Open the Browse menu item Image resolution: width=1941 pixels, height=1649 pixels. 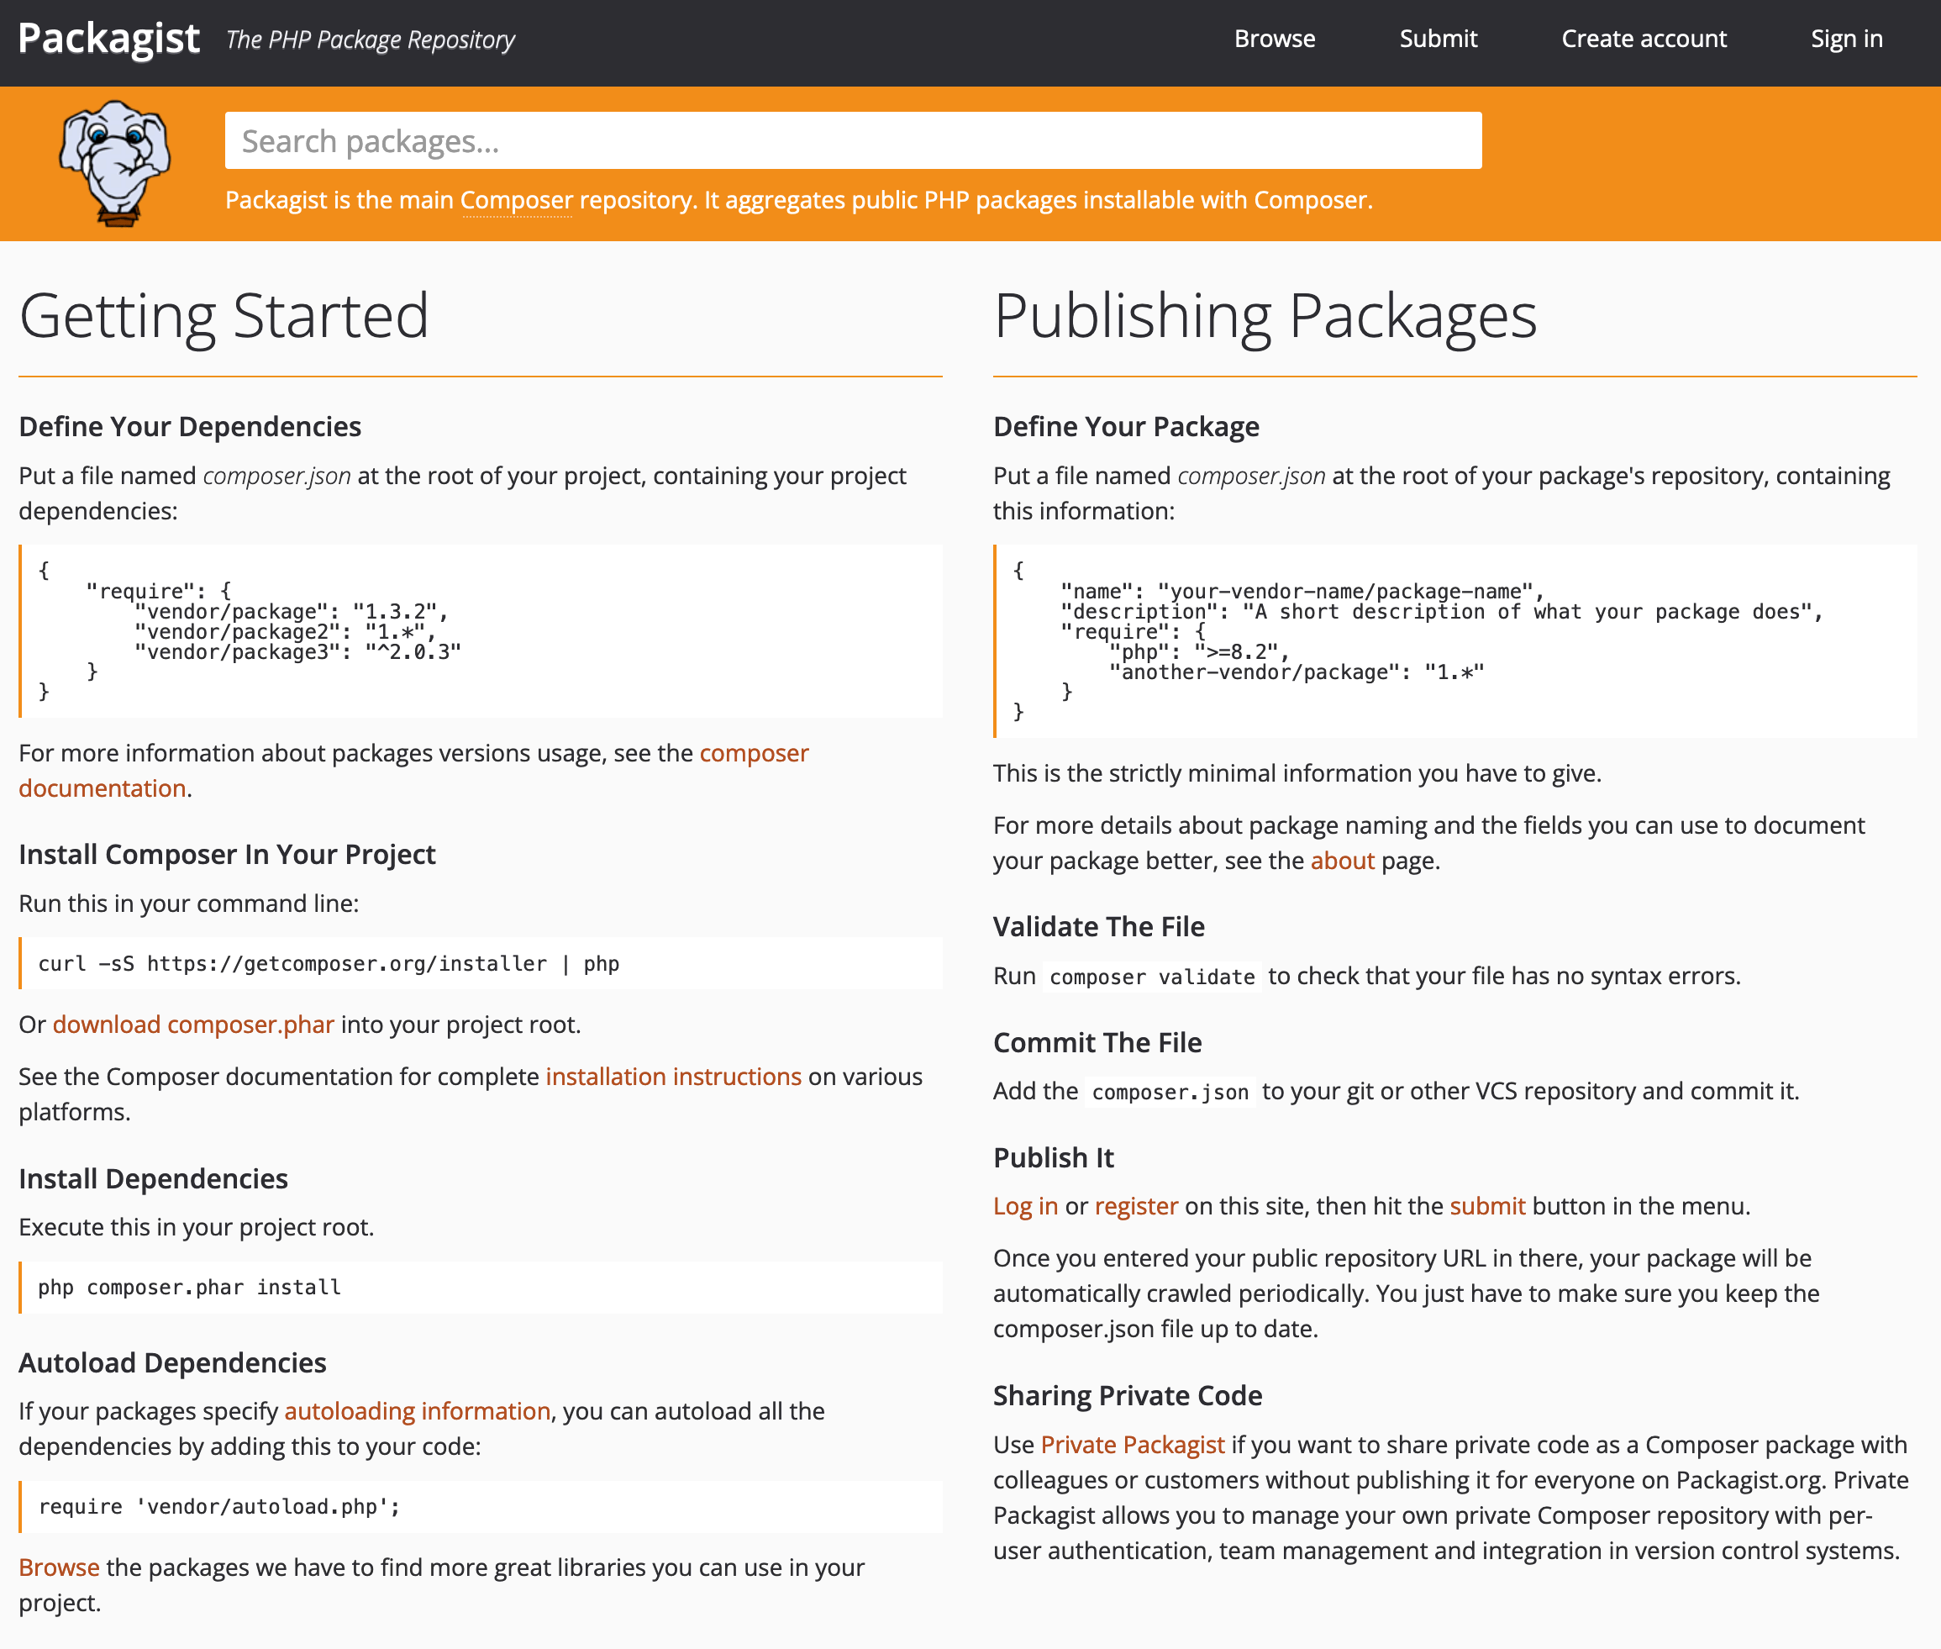[x=1274, y=40]
